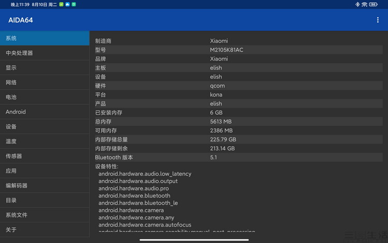
Task: Open the 传感器 list
Action: (x=44, y=156)
